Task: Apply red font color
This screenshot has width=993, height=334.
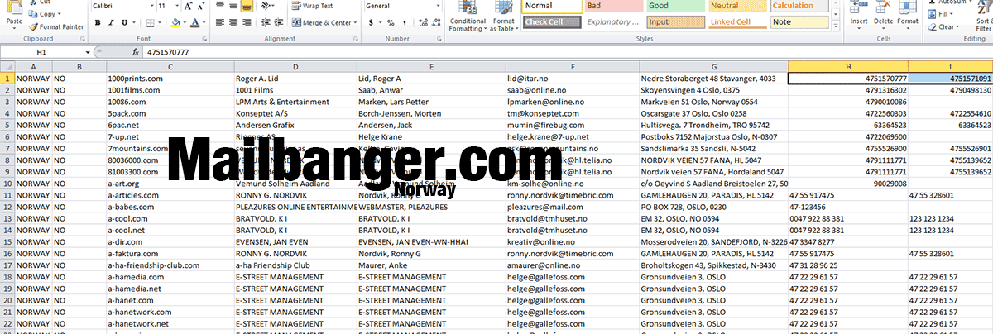Action: coord(194,22)
